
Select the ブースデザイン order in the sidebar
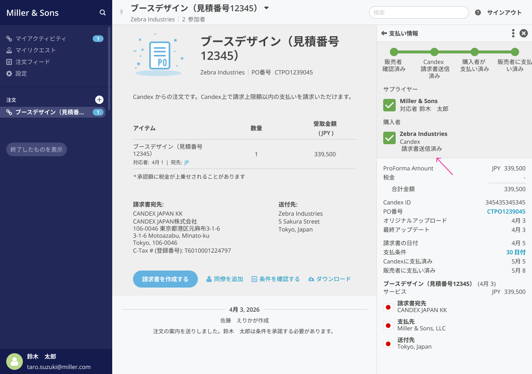click(53, 112)
